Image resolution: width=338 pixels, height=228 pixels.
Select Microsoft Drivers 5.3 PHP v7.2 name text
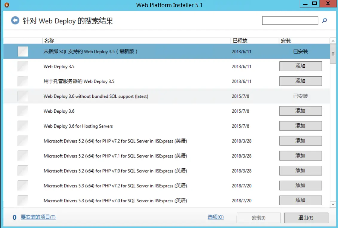(x=115, y=186)
